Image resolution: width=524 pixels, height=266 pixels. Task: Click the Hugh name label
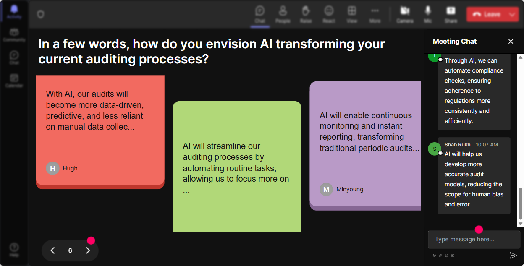pyautogui.click(x=70, y=168)
